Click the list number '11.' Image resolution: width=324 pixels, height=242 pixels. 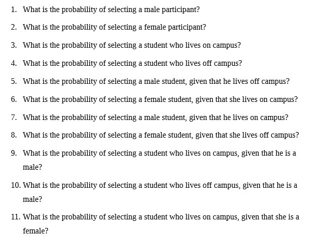(16, 217)
